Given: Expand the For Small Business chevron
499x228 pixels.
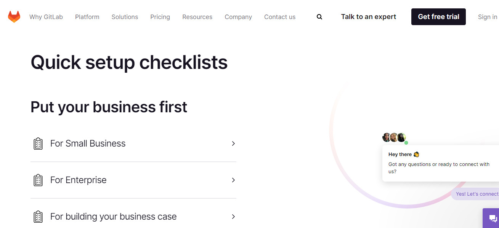Looking at the screenshot, I should (x=233, y=143).
